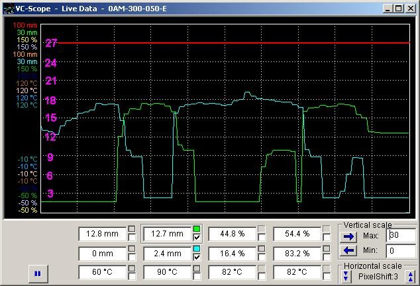This screenshot has width=420, height=286.
Task: Click the Vertical scale Min input field
Action: point(401,251)
